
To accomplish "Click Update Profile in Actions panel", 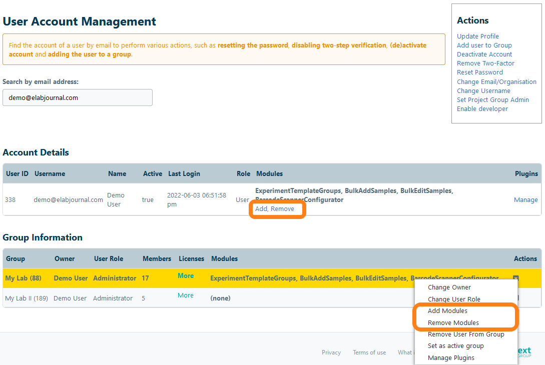I will (477, 36).
